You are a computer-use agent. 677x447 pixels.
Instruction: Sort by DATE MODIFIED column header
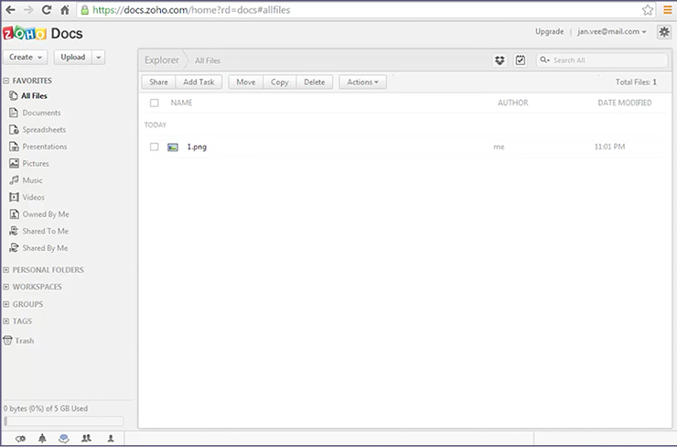click(x=624, y=103)
